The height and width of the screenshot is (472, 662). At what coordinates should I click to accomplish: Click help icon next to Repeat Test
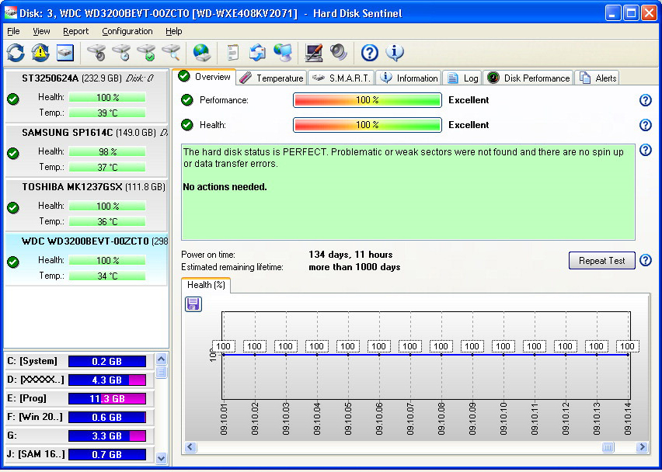(x=644, y=261)
